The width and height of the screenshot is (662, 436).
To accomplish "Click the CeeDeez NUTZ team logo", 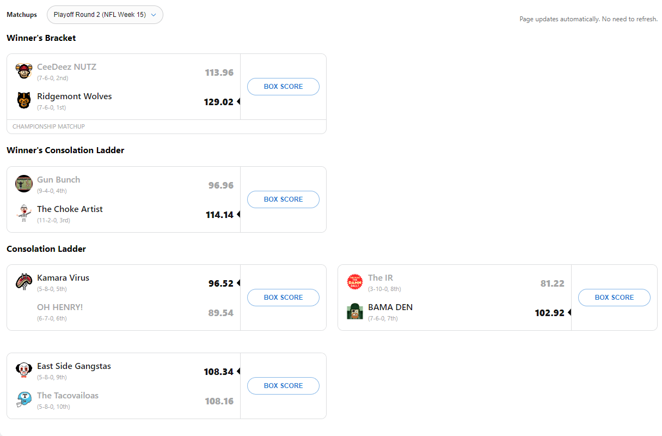I will coord(24,71).
